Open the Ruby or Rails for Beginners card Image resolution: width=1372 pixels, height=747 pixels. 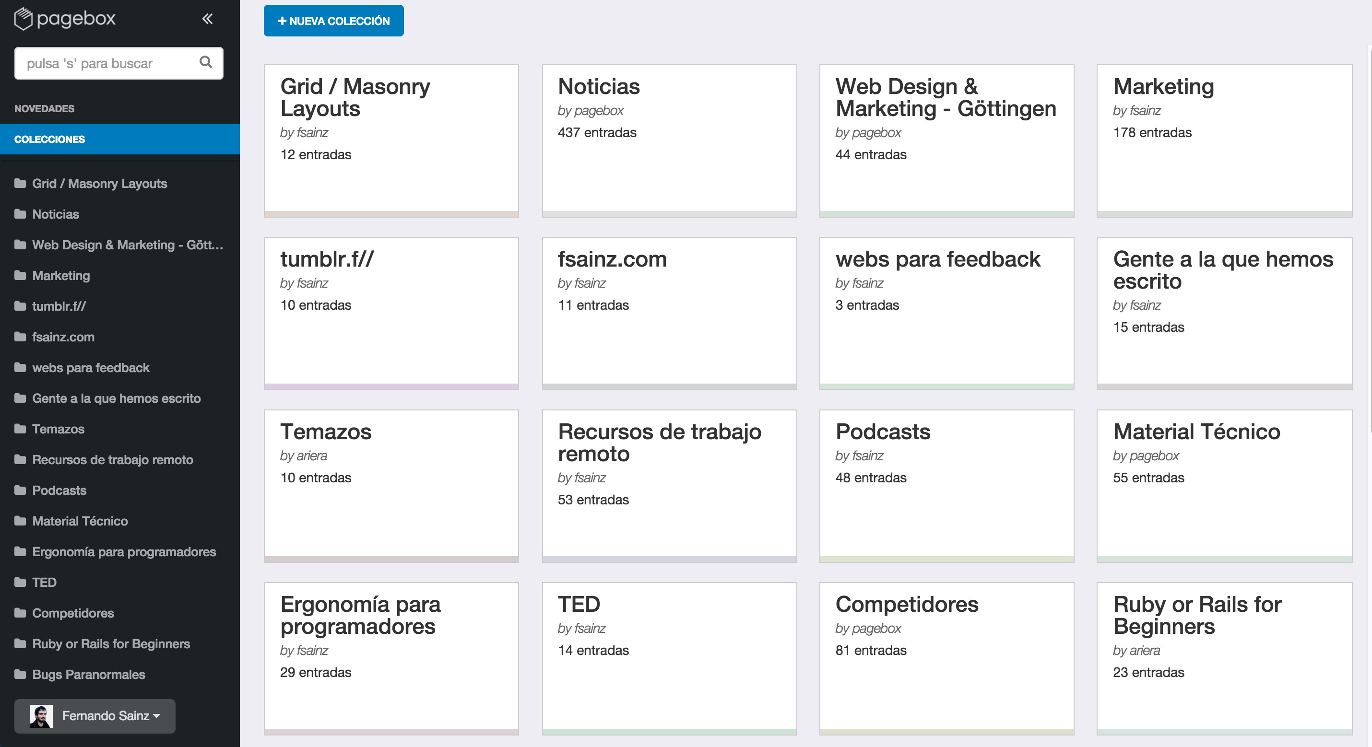[1224, 658]
